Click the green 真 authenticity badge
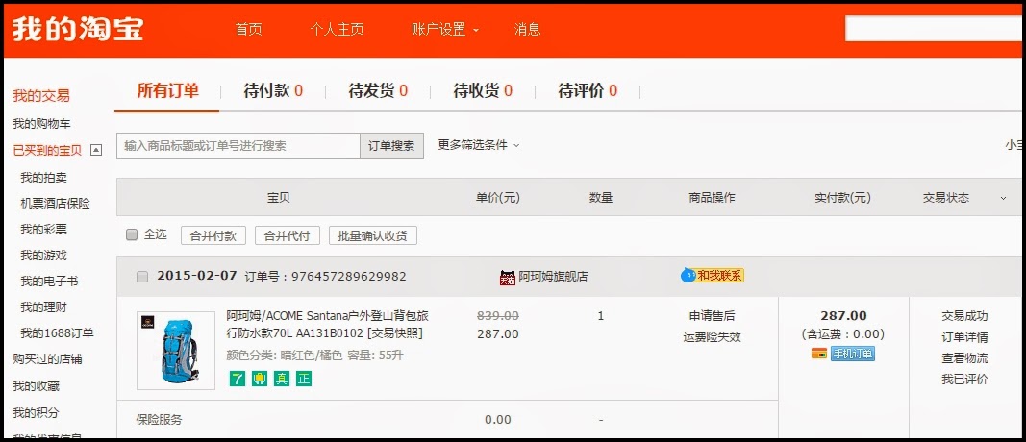The width and height of the screenshot is (1026, 442). [282, 378]
